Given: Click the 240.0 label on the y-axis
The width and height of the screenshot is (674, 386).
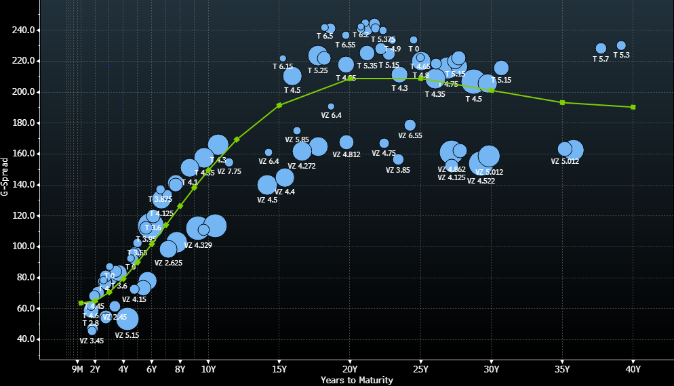Looking at the screenshot, I should pyautogui.click(x=23, y=30).
